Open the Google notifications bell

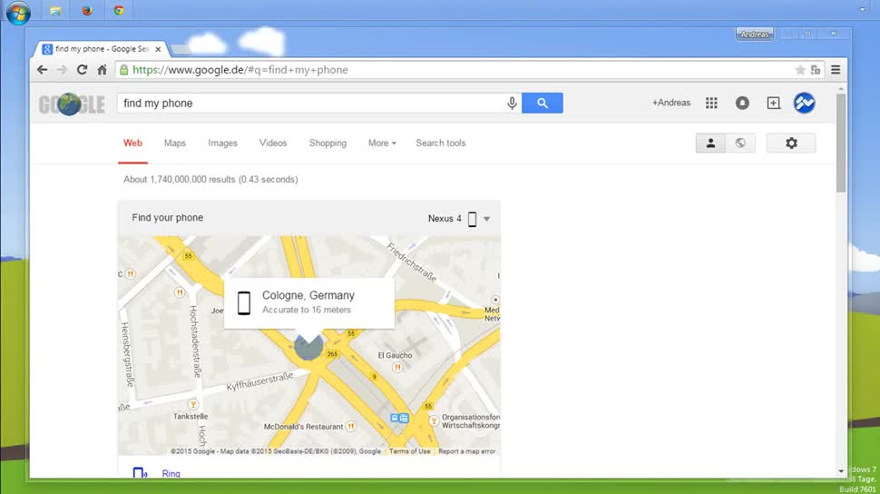pos(742,104)
